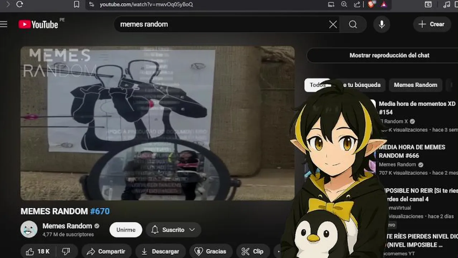The width and height of the screenshot is (458, 258).
Task: Show chat replay with 'Mostrar reproducción del chat'
Action: pyautogui.click(x=390, y=55)
